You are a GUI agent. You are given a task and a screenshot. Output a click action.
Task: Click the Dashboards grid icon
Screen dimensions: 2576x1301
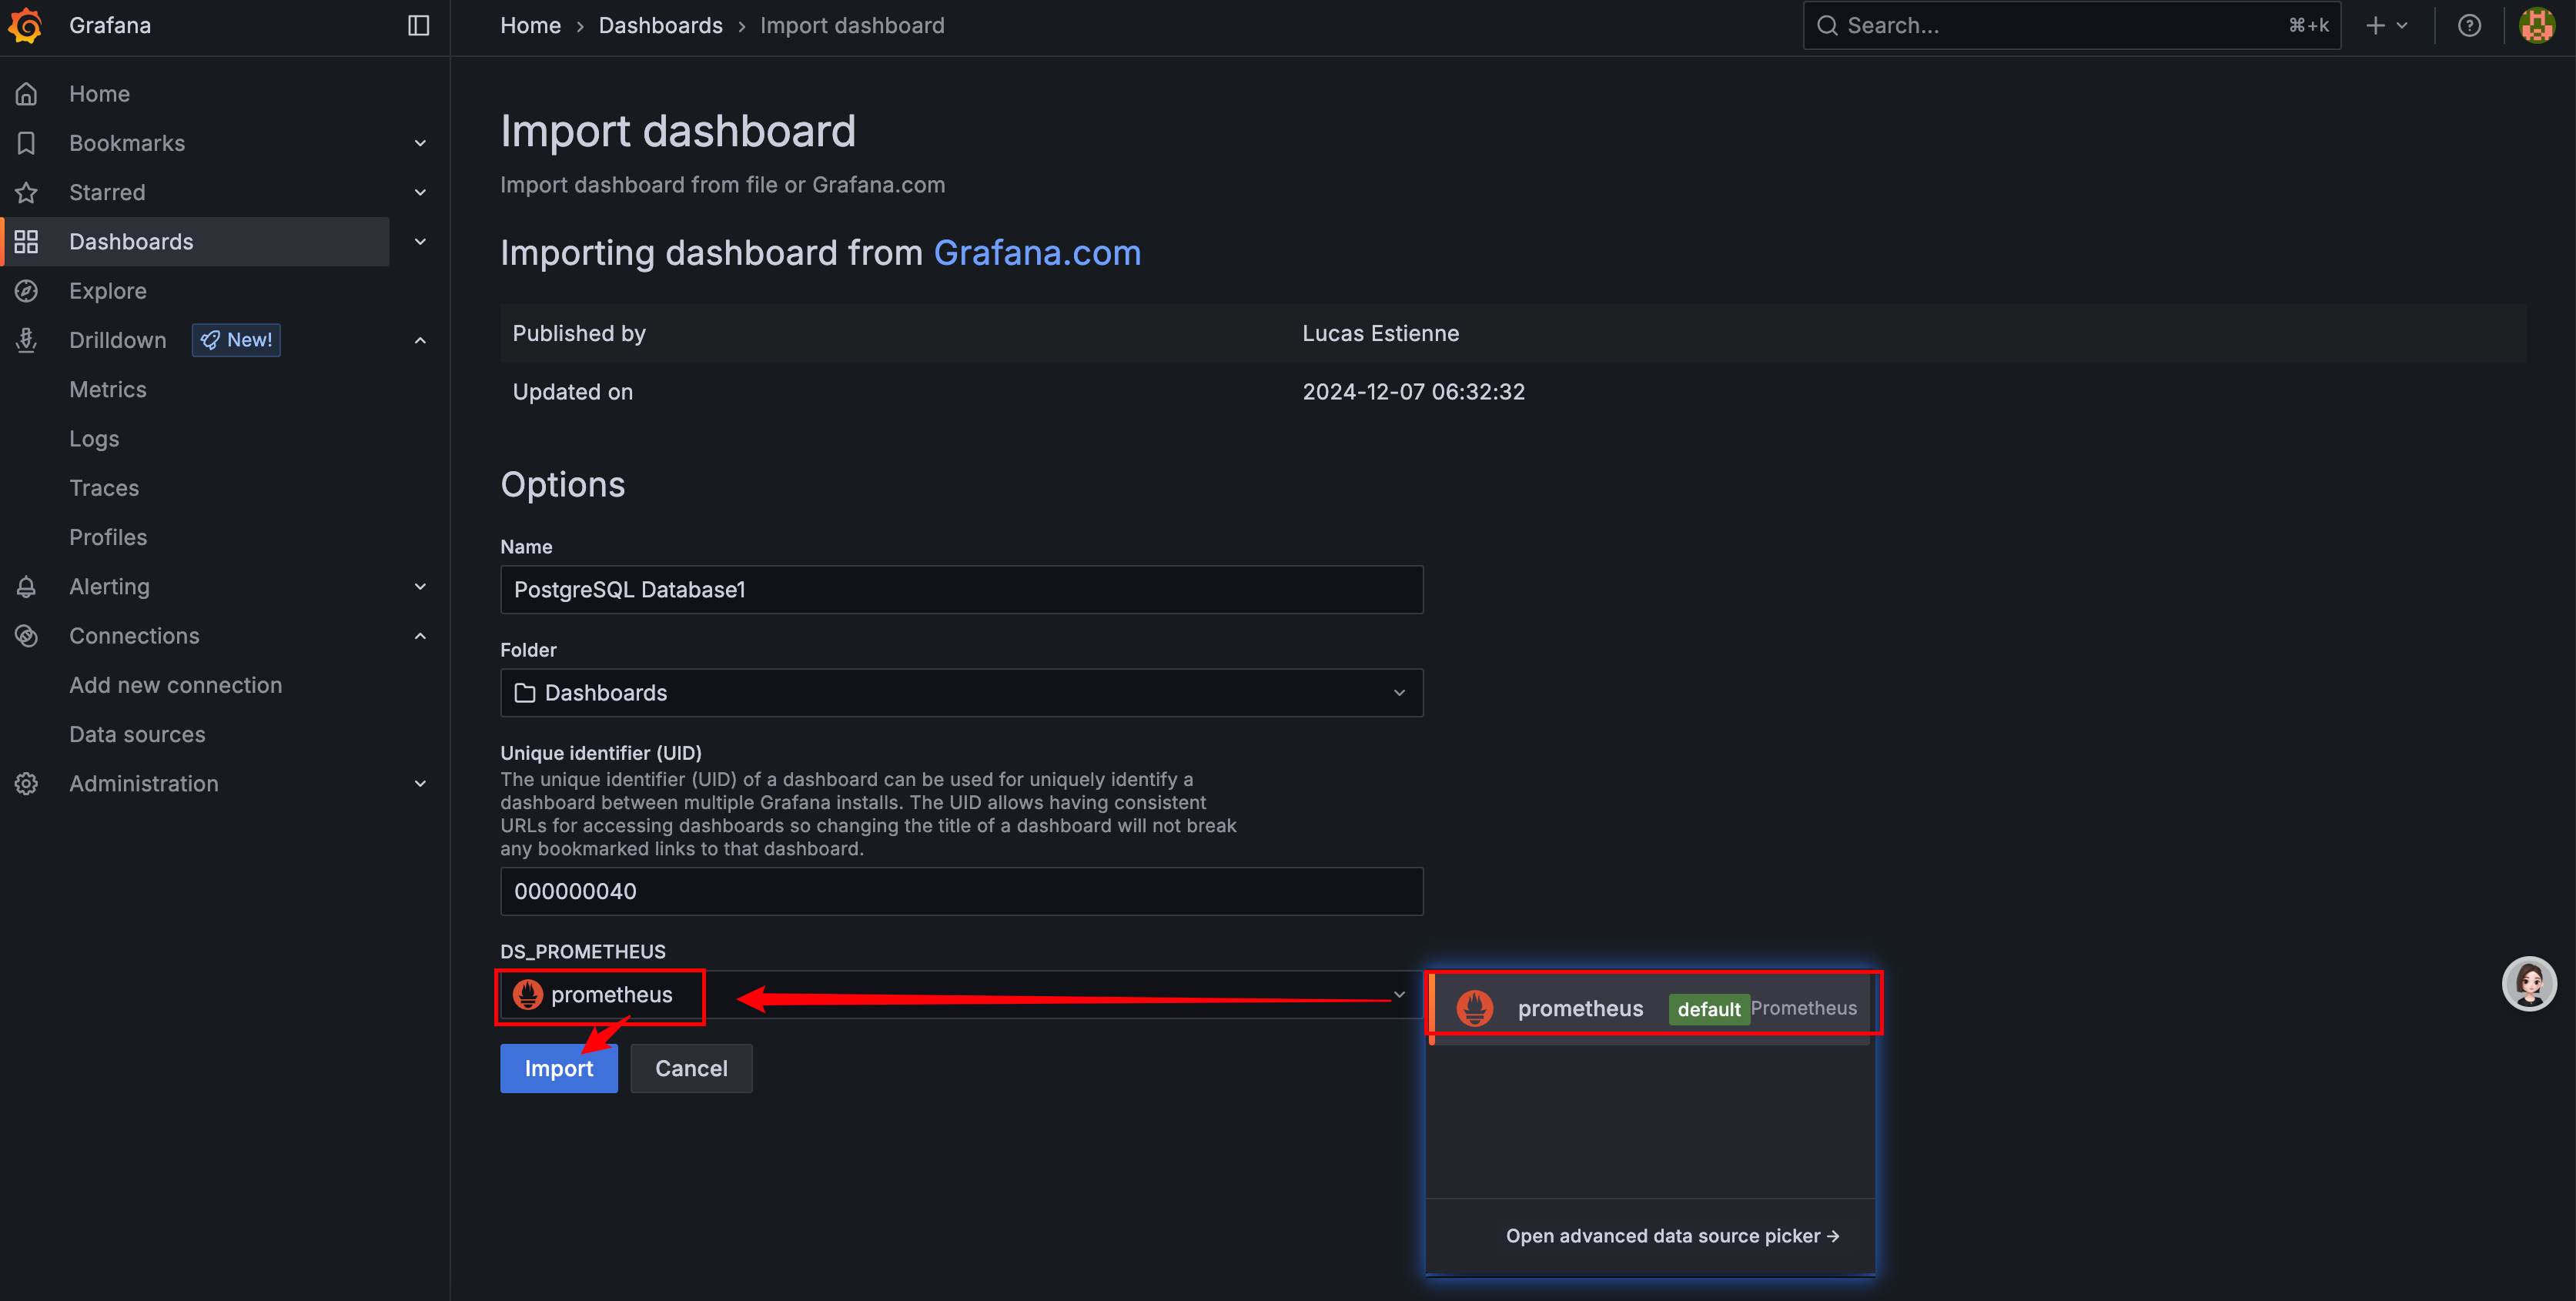click(27, 241)
